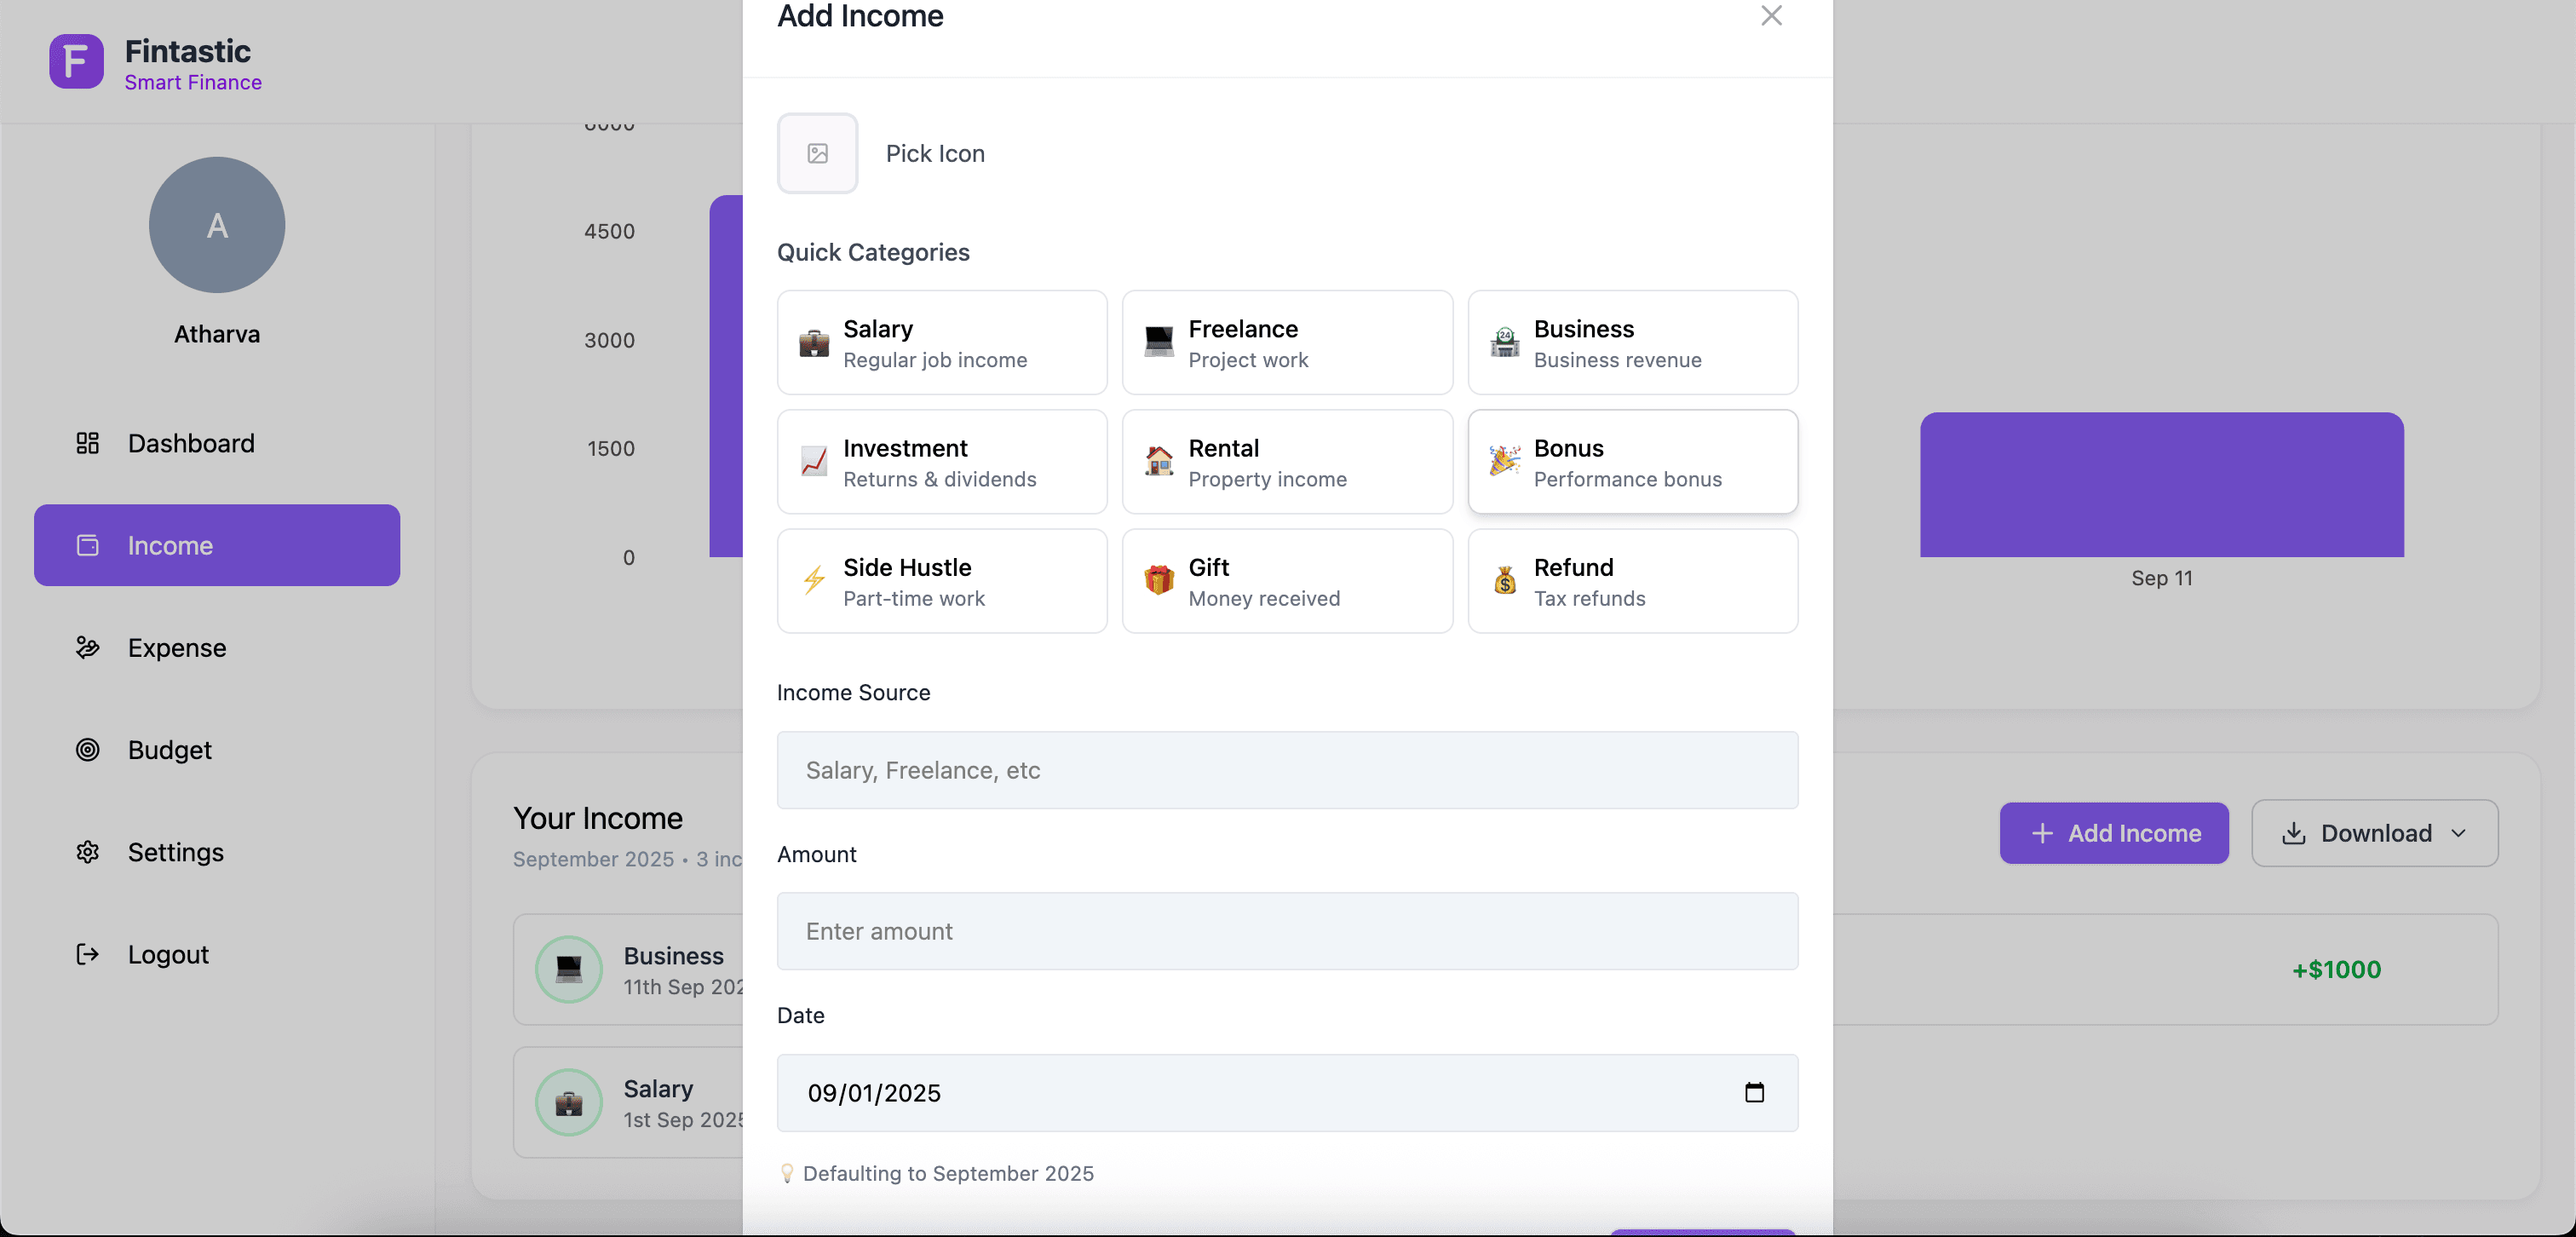Click the Expense icon in sidebar
Viewport: 2576px width, 1237px height.
tap(88, 647)
